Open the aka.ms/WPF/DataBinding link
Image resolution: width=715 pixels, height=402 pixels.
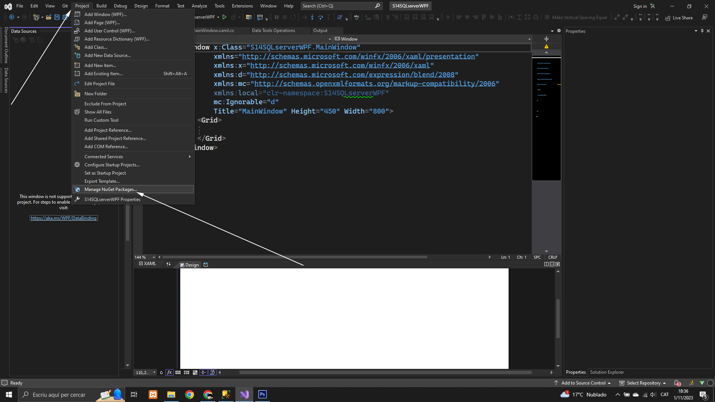[64, 218]
